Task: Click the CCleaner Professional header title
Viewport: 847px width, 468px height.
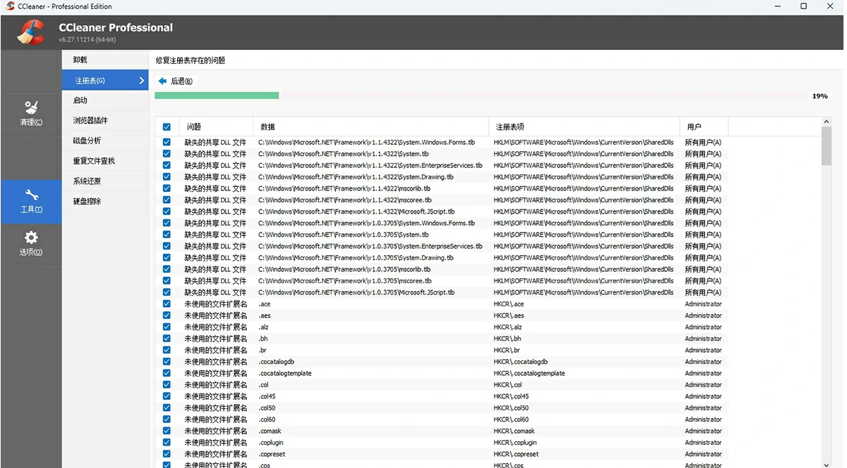Action: click(116, 27)
